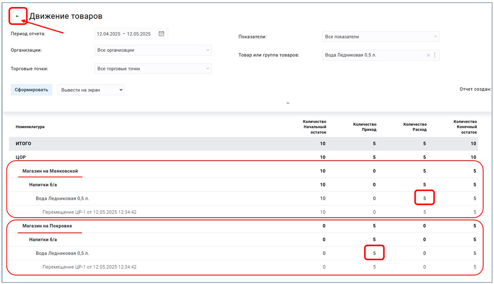This screenshot has height=284, width=494.
Task: Open Напитки б/а group under Маяковской
Action: 43,185
